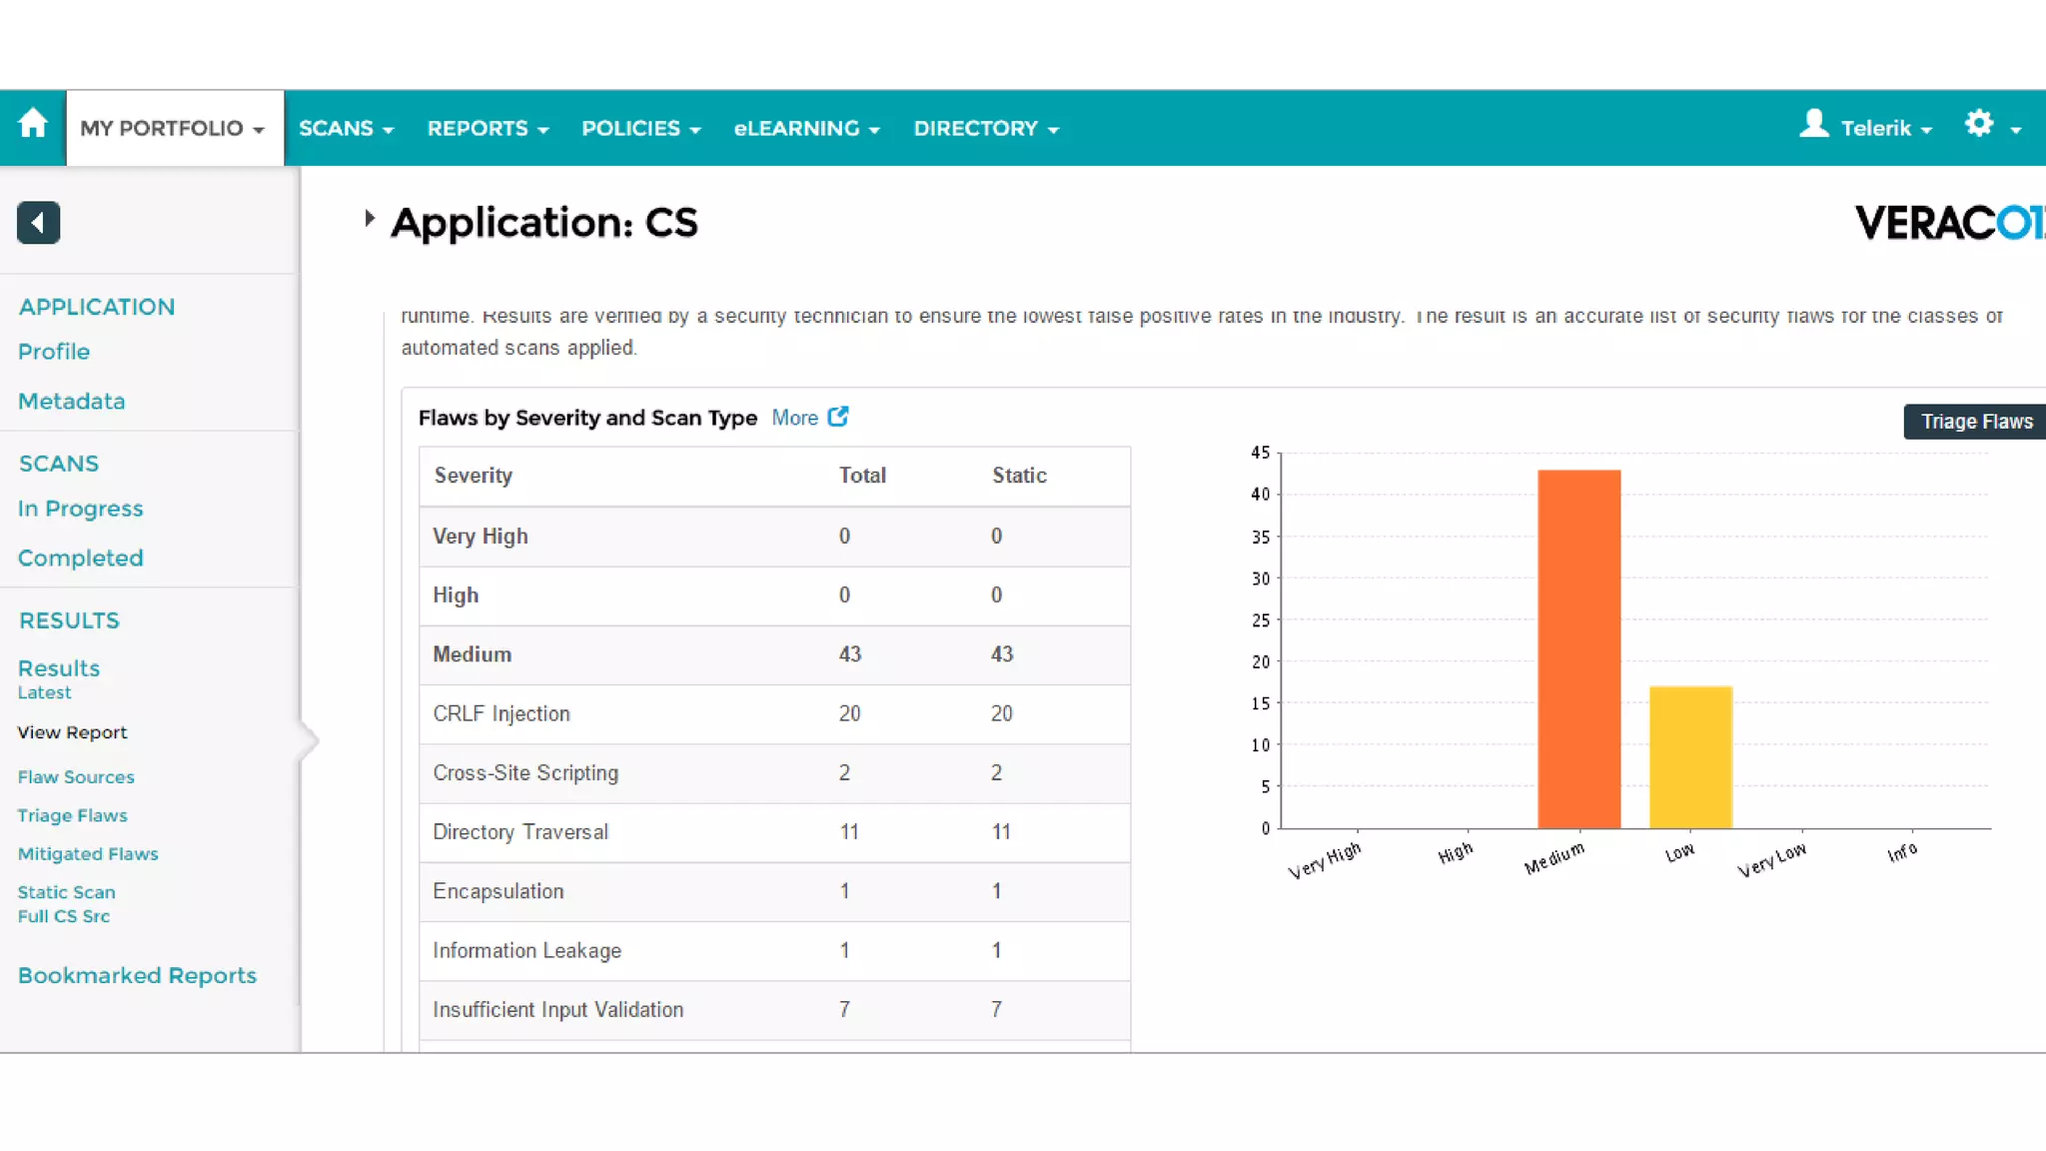Open Flaw Sources in sidebar
The height and width of the screenshot is (1151, 2046).
pyautogui.click(x=76, y=777)
